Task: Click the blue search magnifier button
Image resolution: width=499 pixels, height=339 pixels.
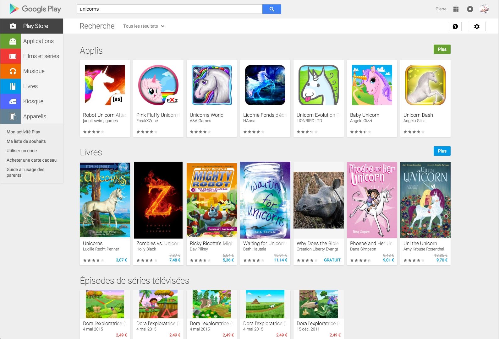Action: pyautogui.click(x=271, y=9)
